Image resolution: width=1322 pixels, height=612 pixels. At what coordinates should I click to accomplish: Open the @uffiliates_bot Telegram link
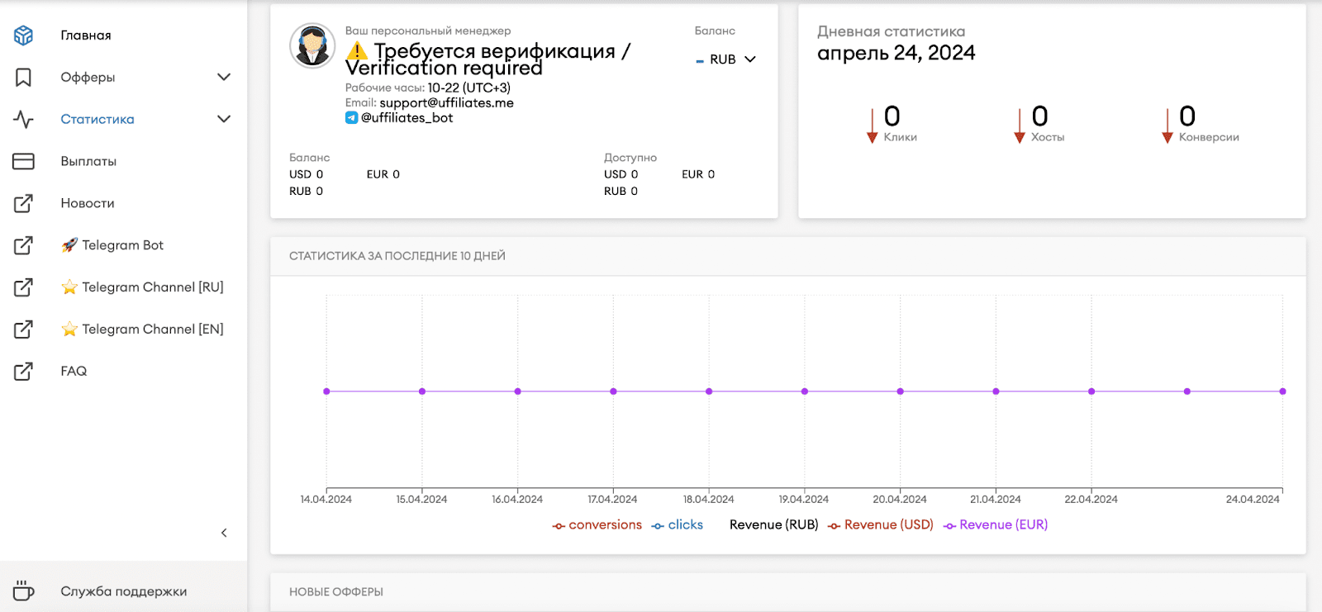coord(407,117)
